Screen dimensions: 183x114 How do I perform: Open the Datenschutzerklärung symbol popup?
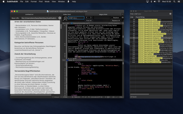(81, 23)
